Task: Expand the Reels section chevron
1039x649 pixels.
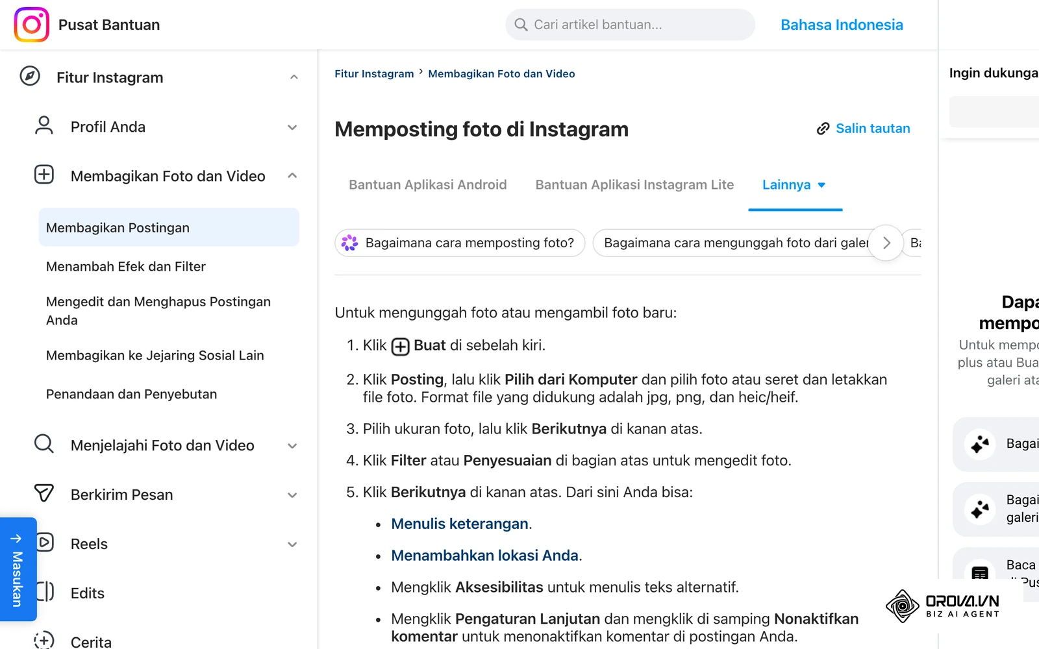Action: [x=292, y=545]
